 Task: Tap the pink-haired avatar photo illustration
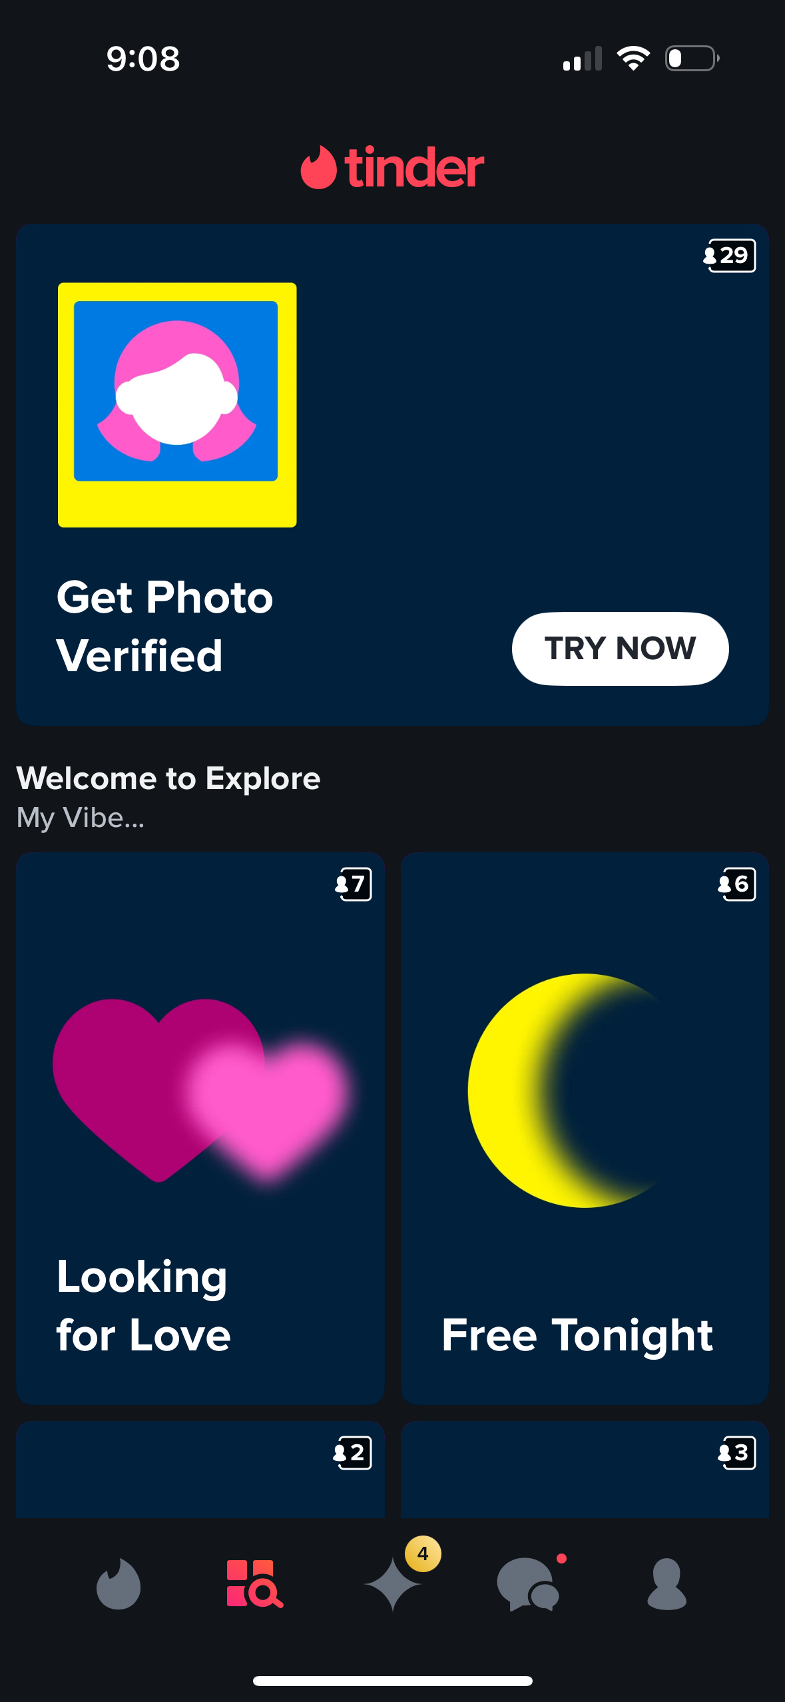(177, 404)
